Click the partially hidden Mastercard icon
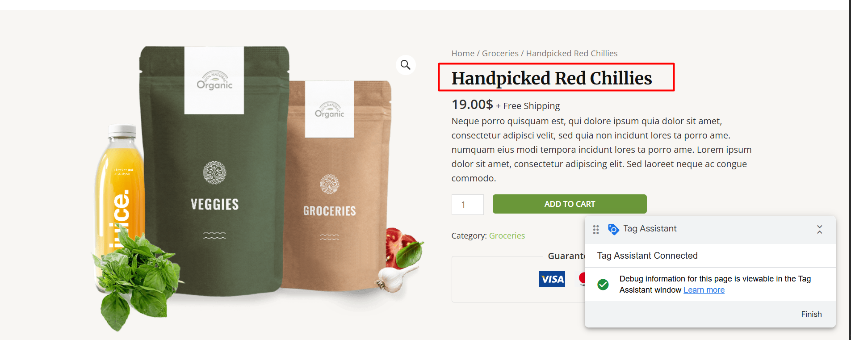The image size is (851, 340). 582,279
